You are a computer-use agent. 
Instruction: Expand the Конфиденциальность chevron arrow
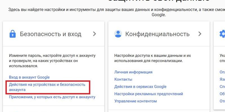[x=200, y=34]
